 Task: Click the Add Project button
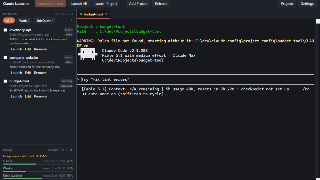138,4
